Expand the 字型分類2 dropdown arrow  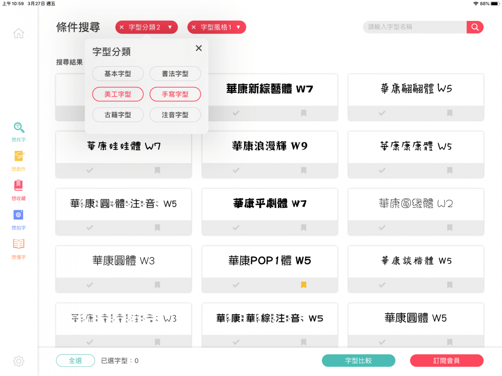tap(170, 27)
